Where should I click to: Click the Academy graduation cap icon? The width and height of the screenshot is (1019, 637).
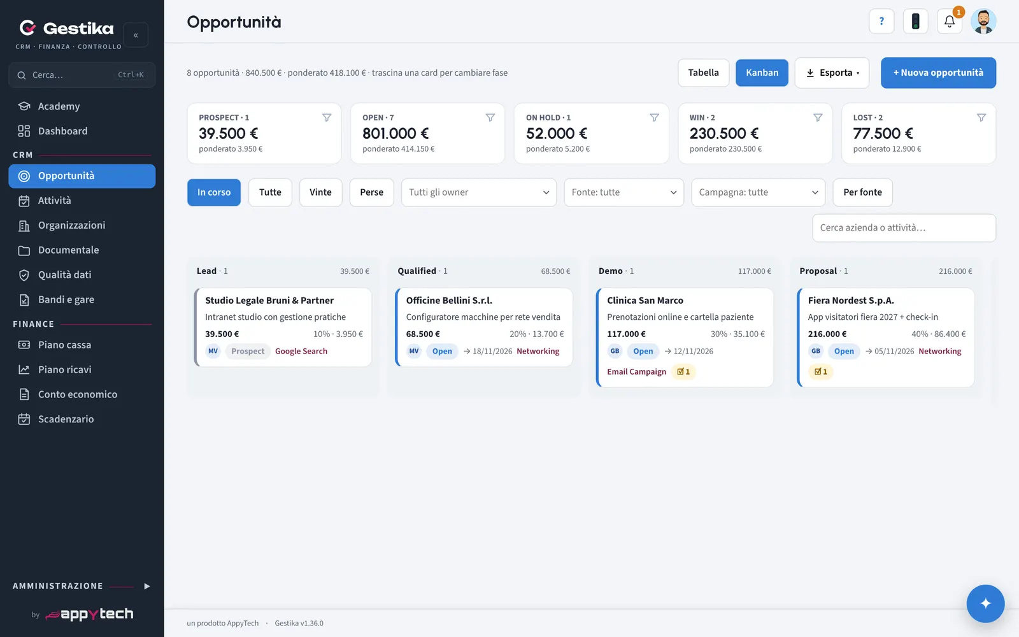[x=24, y=106]
